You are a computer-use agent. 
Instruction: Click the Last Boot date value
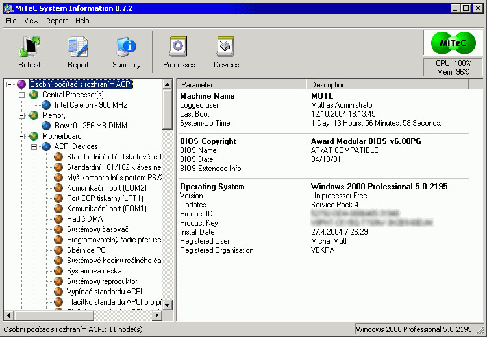pos(343,114)
